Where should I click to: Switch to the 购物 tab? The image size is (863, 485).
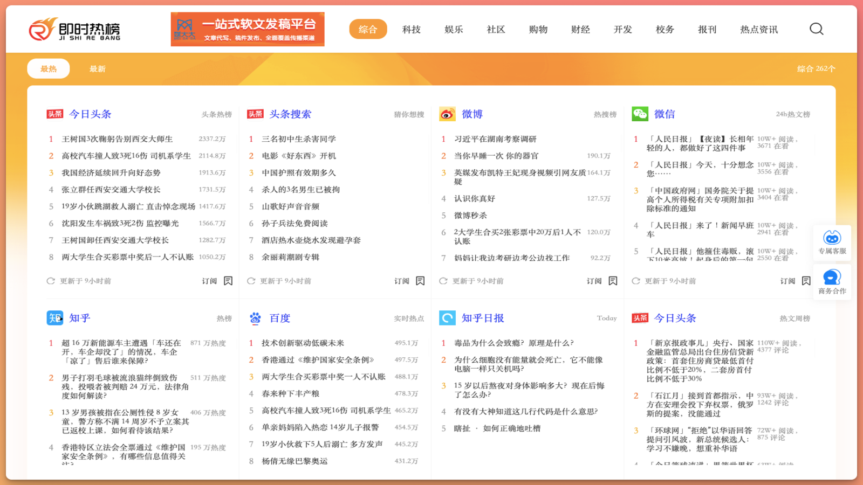(538, 29)
